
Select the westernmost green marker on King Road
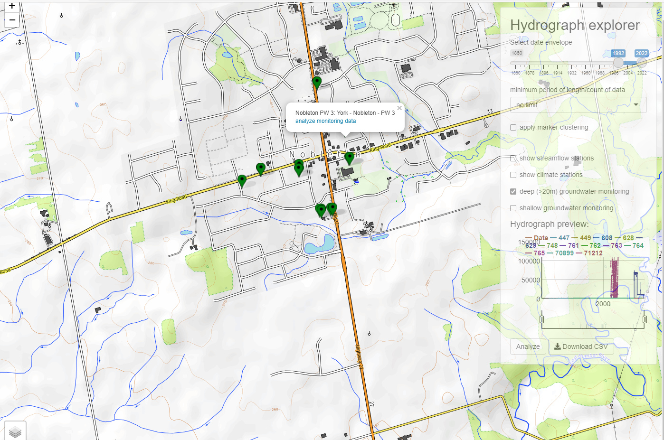(242, 181)
